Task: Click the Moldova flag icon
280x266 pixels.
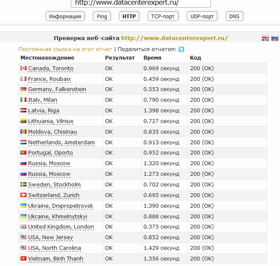Action: [x=23, y=132]
